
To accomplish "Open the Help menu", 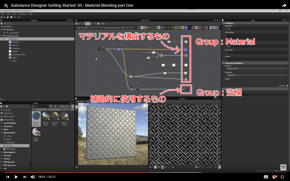I will pyautogui.click(x=31, y=14).
